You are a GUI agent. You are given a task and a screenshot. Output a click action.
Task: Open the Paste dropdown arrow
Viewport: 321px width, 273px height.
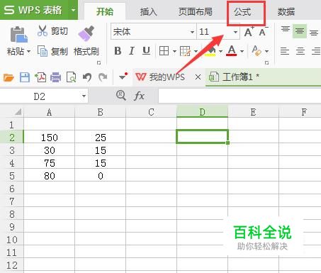click(28, 51)
